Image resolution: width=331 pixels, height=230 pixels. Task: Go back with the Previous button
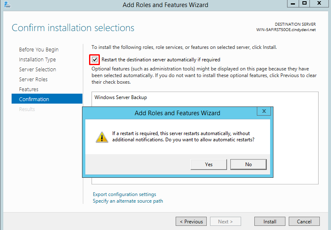(191, 222)
